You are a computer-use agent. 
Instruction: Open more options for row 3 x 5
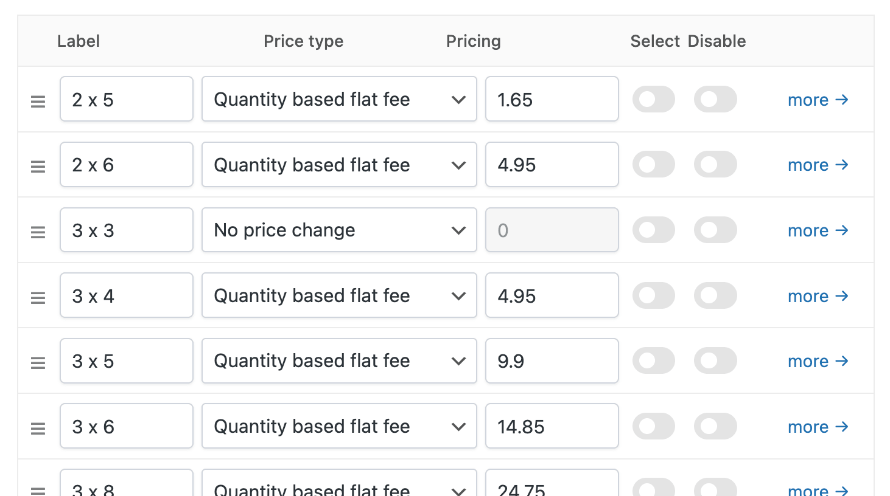(818, 361)
